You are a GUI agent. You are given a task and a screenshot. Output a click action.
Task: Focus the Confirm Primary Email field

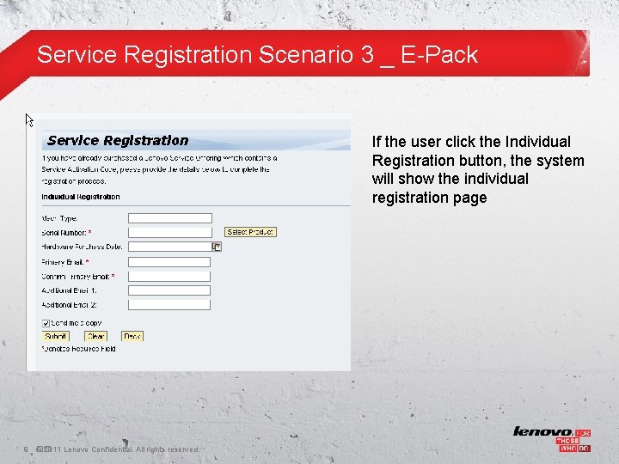tap(169, 276)
